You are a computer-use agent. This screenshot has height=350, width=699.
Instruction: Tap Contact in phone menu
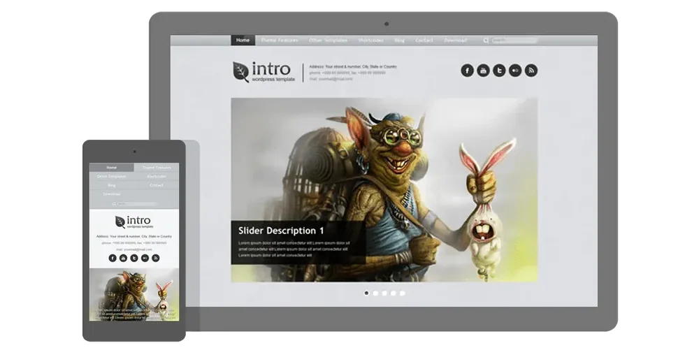pos(157,185)
